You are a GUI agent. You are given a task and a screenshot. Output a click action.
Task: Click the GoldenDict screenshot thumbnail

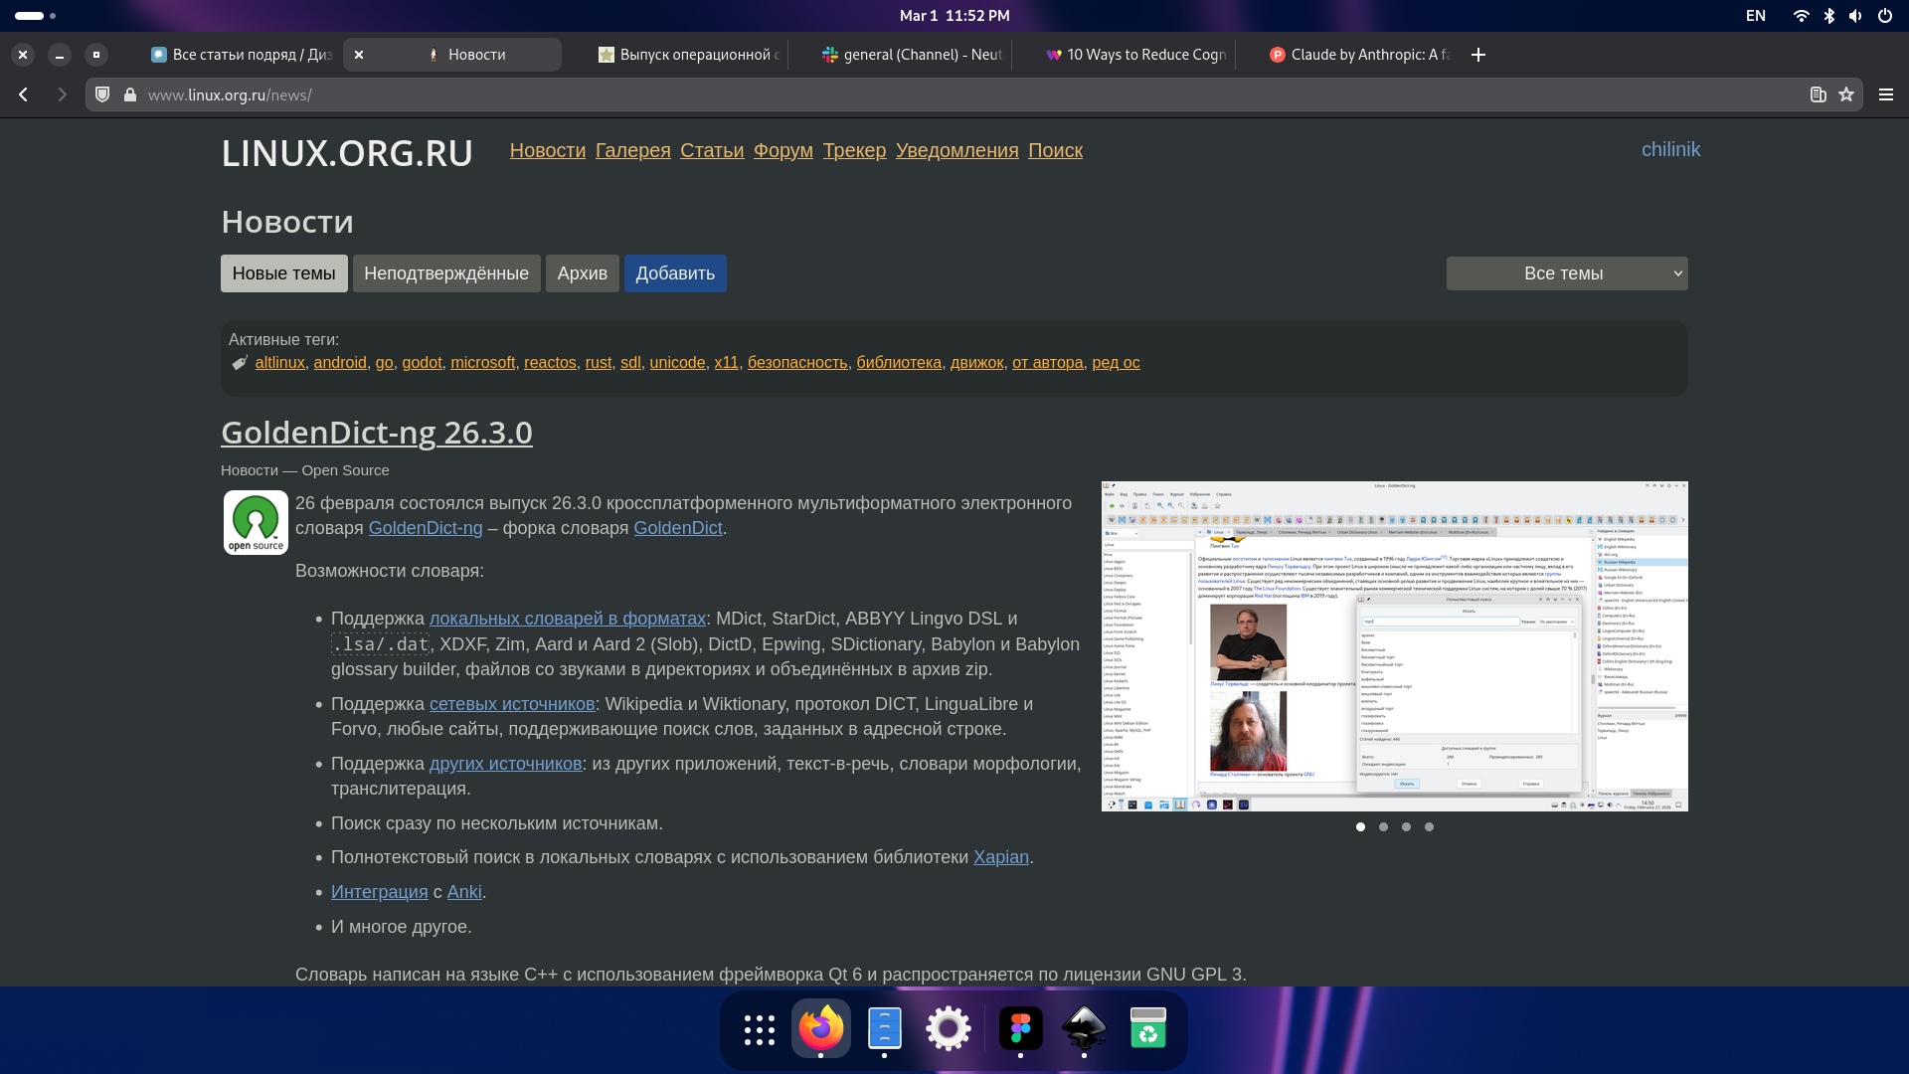coord(1394,646)
